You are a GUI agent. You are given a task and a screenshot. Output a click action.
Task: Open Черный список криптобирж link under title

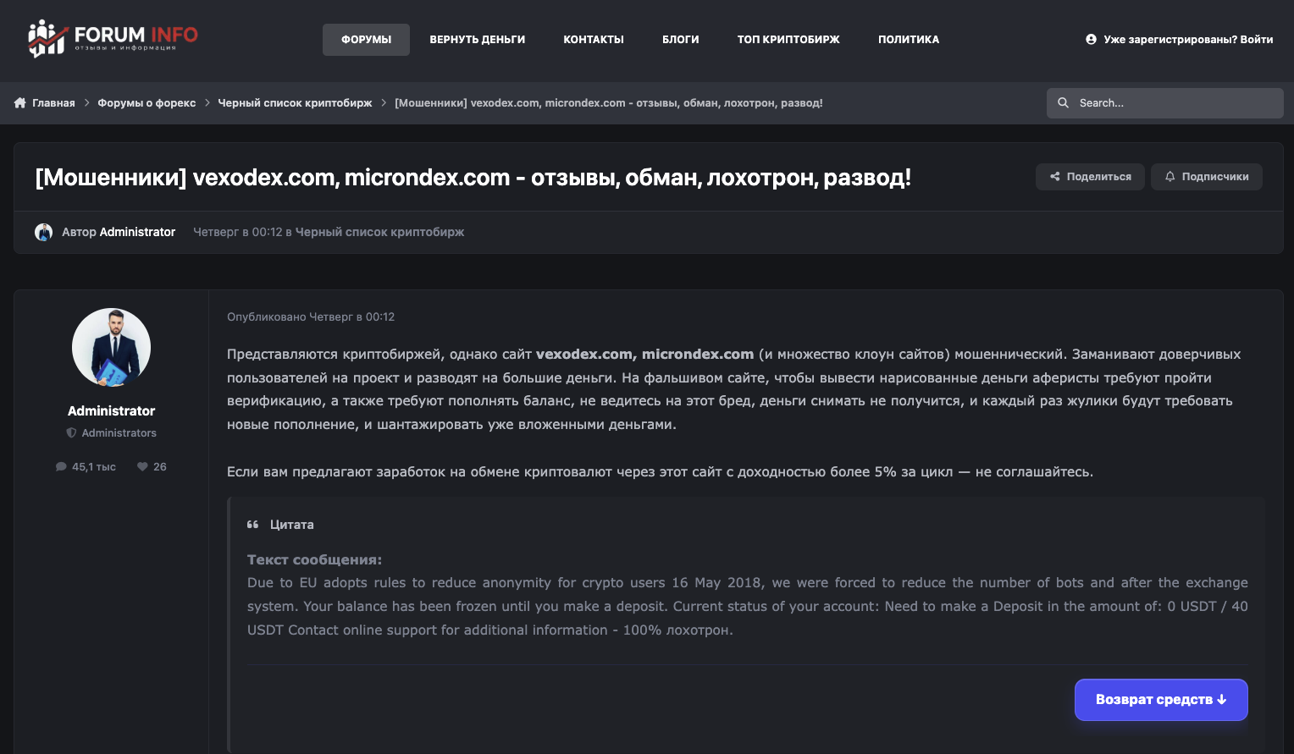[379, 232]
